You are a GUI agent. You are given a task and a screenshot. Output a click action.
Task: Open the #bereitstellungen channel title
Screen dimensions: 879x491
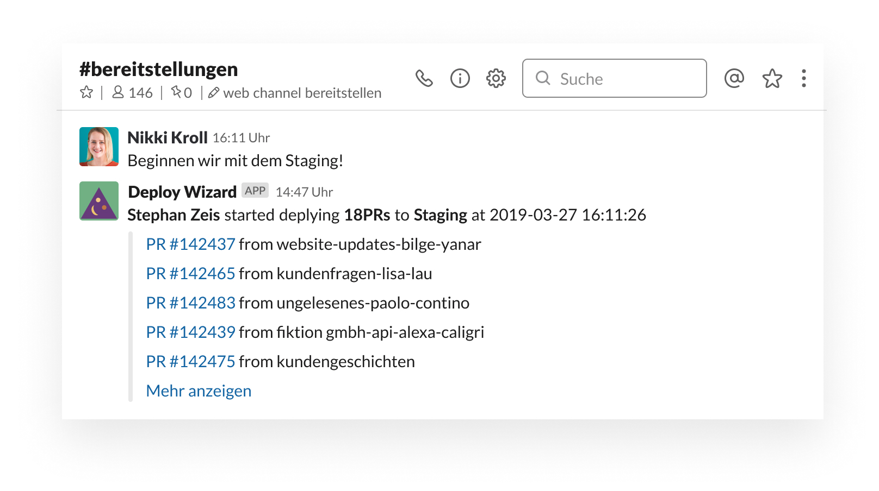coord(159,70)
